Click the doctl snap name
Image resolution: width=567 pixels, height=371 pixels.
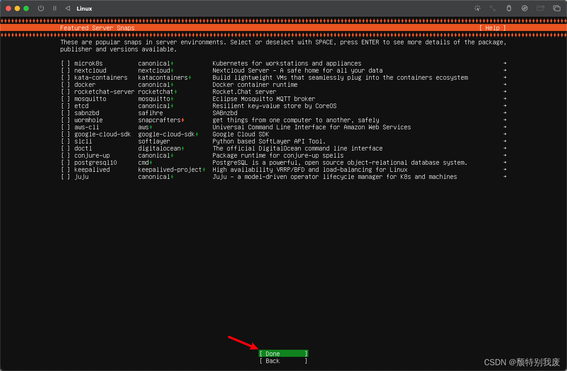tap(83, 148)
